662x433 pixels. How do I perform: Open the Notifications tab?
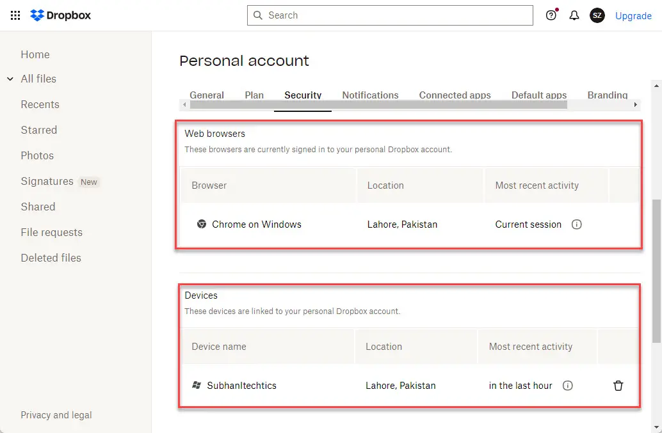click(370, 95)
